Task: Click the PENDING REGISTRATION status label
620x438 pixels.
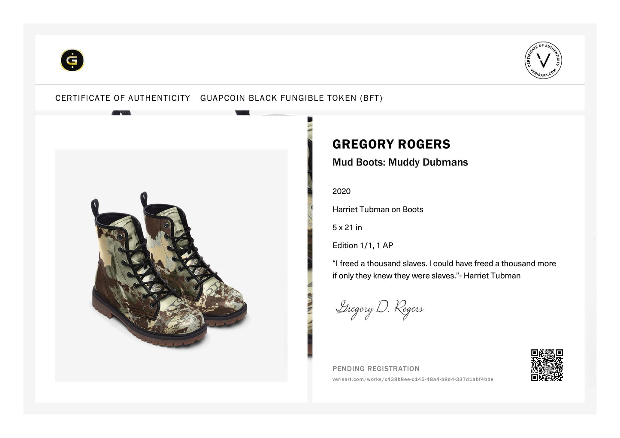Action: pyautogui.click(x=376, y=369)
